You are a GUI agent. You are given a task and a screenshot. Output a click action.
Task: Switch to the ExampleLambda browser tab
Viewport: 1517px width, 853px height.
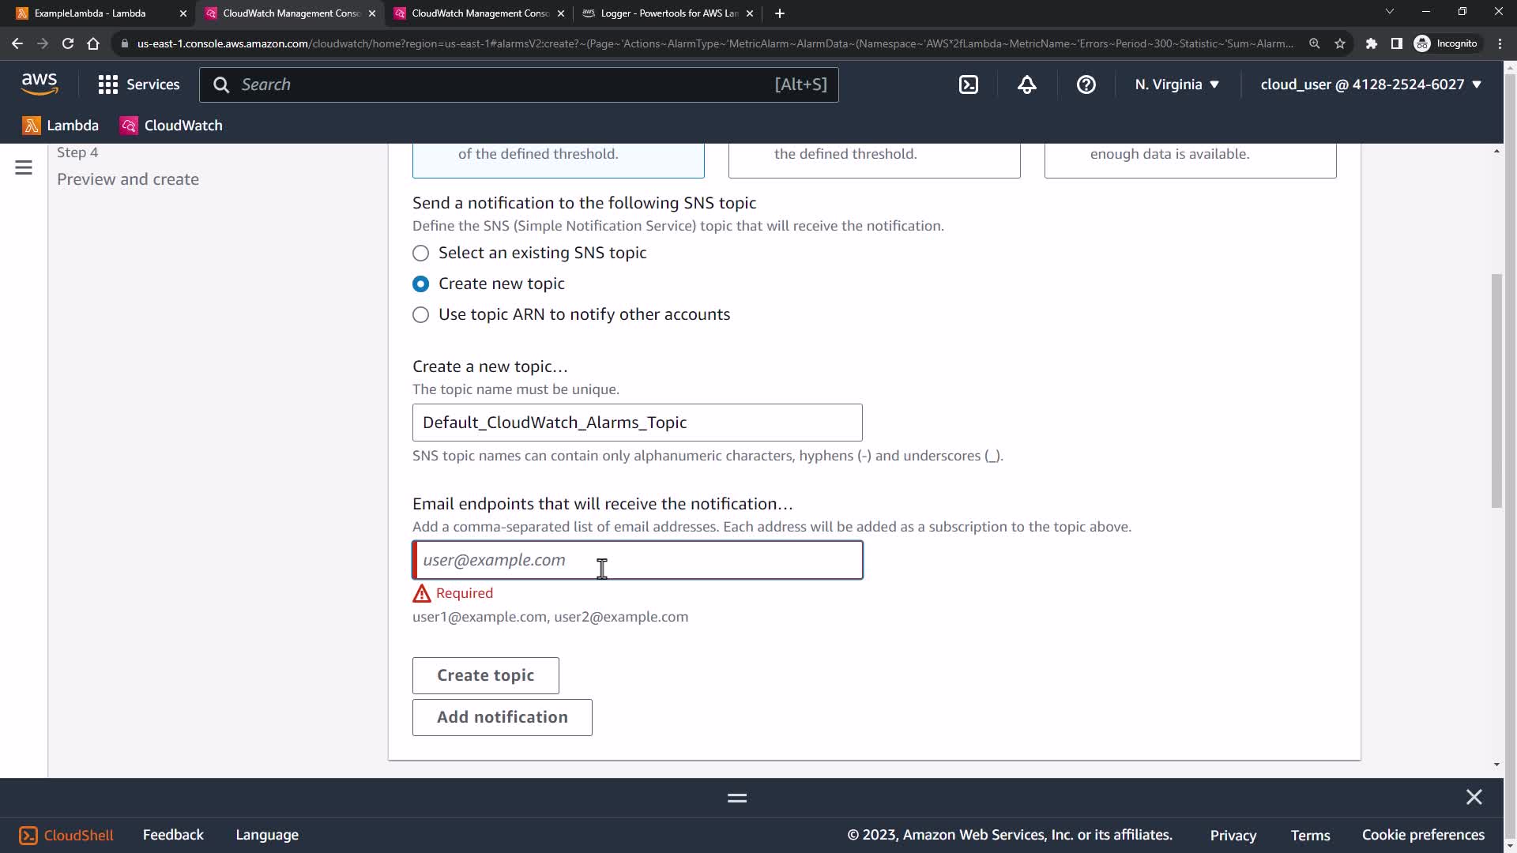coord(91,13)
